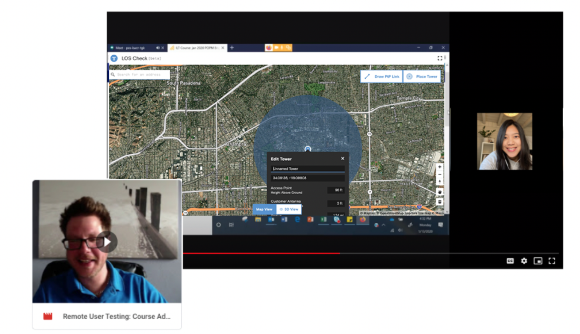Open Firefox from the taskbar

pyautogui.click(x=363, y=220)
